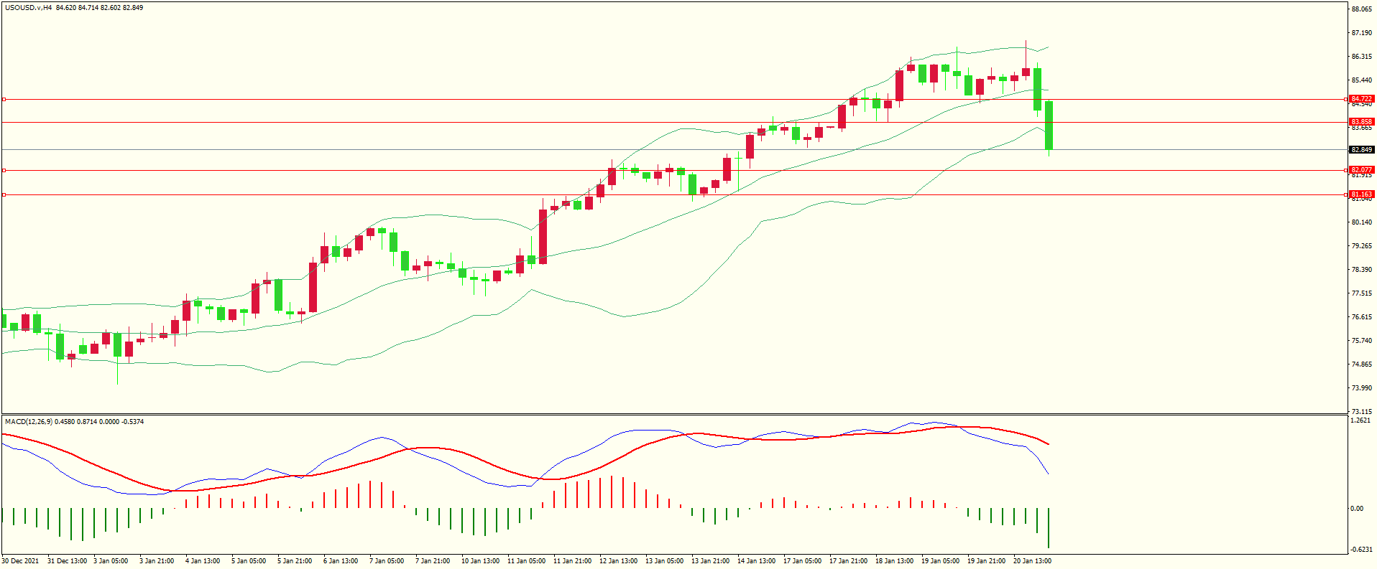Click the 11 Jan 21:00 time label
The image size is (1377, 569).
573,561
